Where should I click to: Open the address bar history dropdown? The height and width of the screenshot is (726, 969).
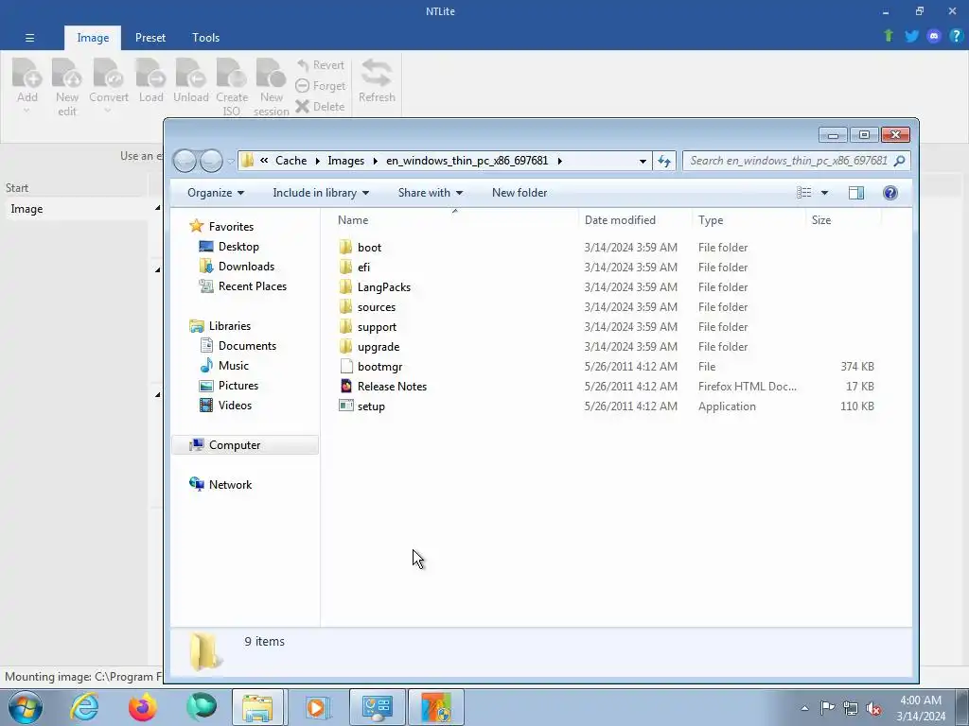pos(643,161)
